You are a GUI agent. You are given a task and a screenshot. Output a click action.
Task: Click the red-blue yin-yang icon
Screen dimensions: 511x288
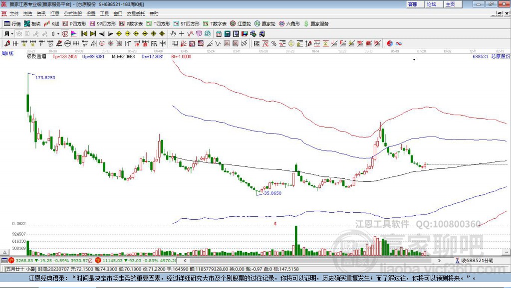390,44
